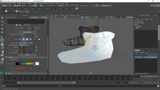Expand the Stroke section
This screenshot has height=90, width=160.
(6, 73)
